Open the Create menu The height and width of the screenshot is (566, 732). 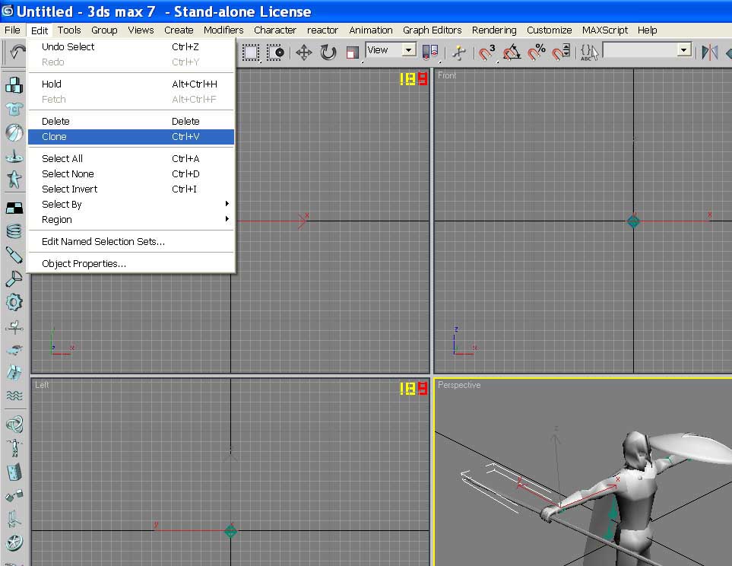click(x=179, y=30)
